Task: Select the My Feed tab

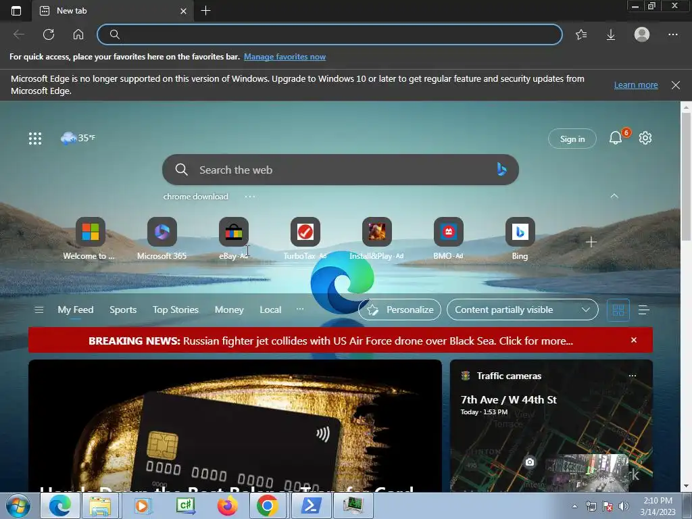Action: click(x=76, y=310)
